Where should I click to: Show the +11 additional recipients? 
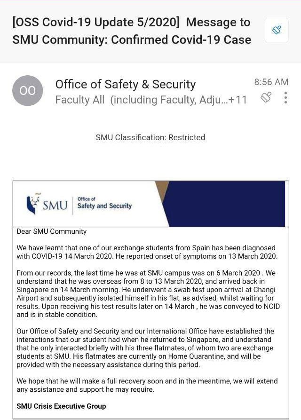point(237,100)
